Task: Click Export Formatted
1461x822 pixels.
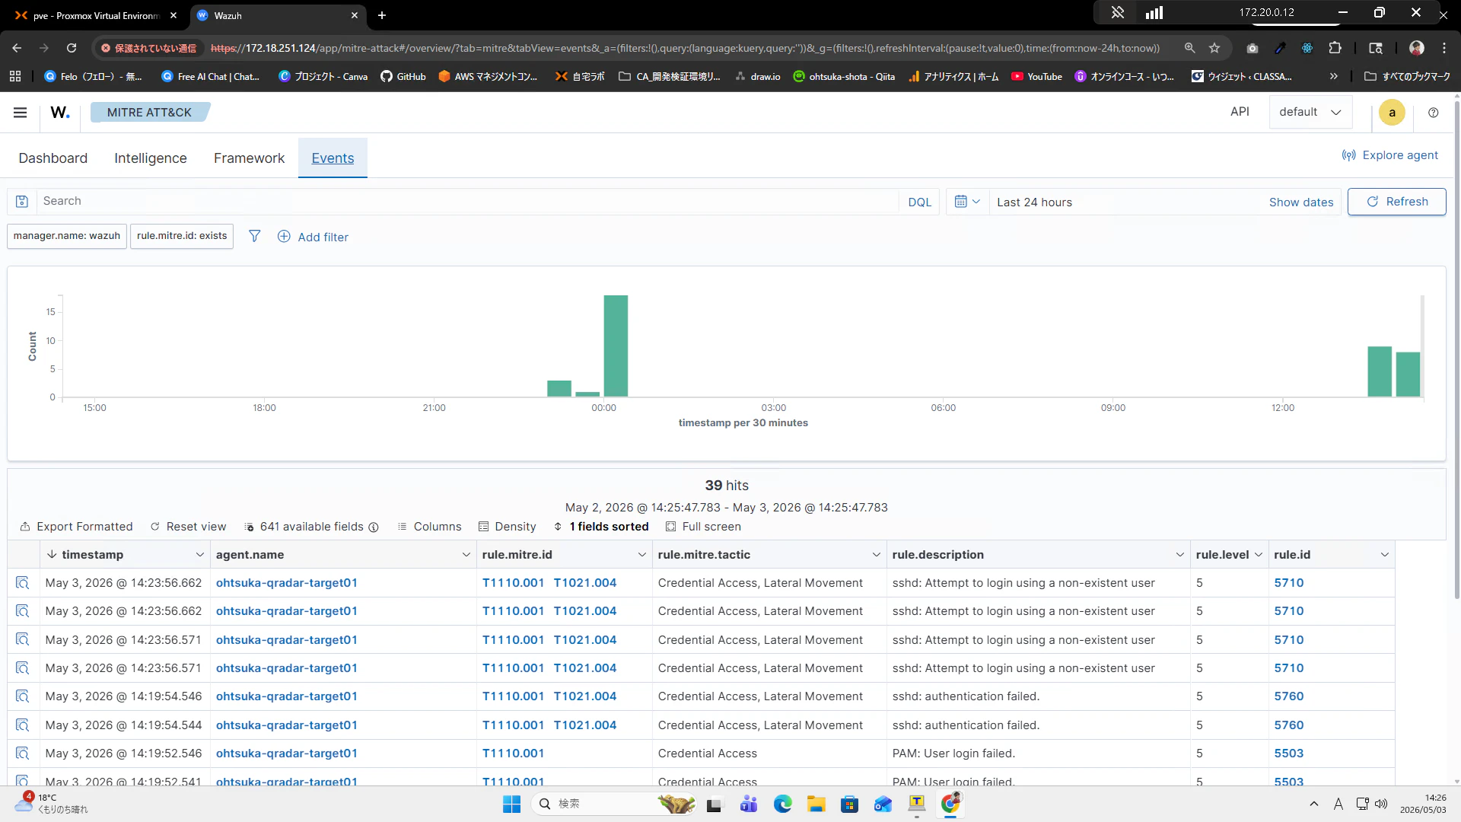Action: 76,527
